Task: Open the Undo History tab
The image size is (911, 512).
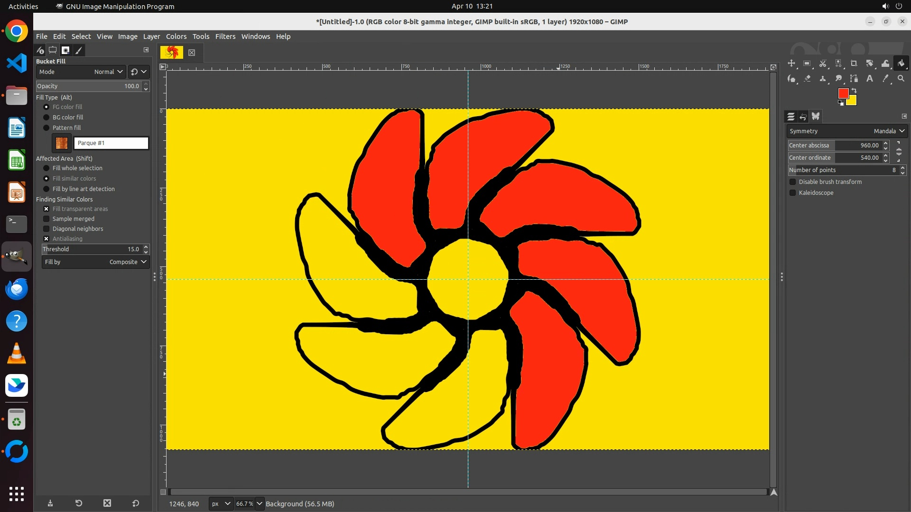Action: 803,117
